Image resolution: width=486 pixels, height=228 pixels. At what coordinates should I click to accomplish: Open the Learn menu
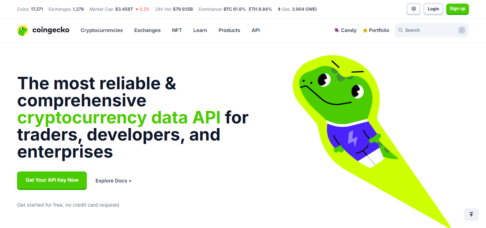coord(200,30)
